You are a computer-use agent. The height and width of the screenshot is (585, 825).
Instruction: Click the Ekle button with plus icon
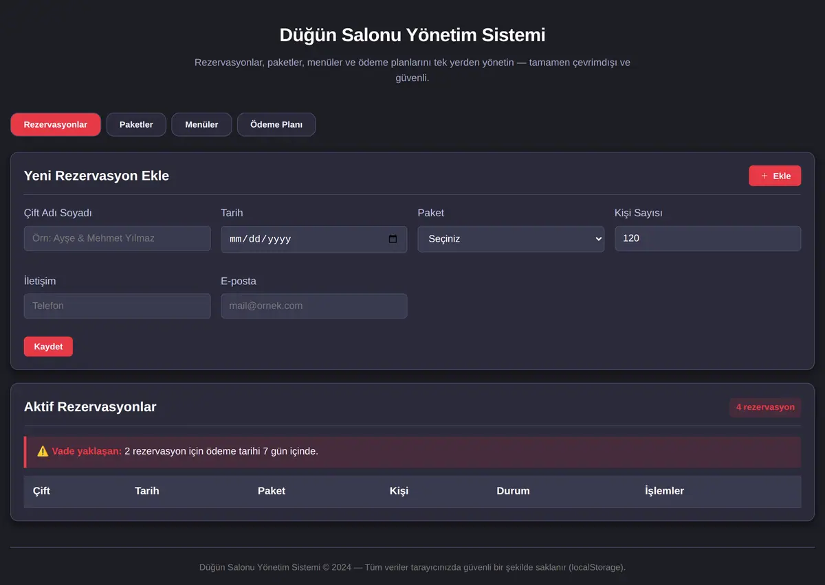(775, 176)
